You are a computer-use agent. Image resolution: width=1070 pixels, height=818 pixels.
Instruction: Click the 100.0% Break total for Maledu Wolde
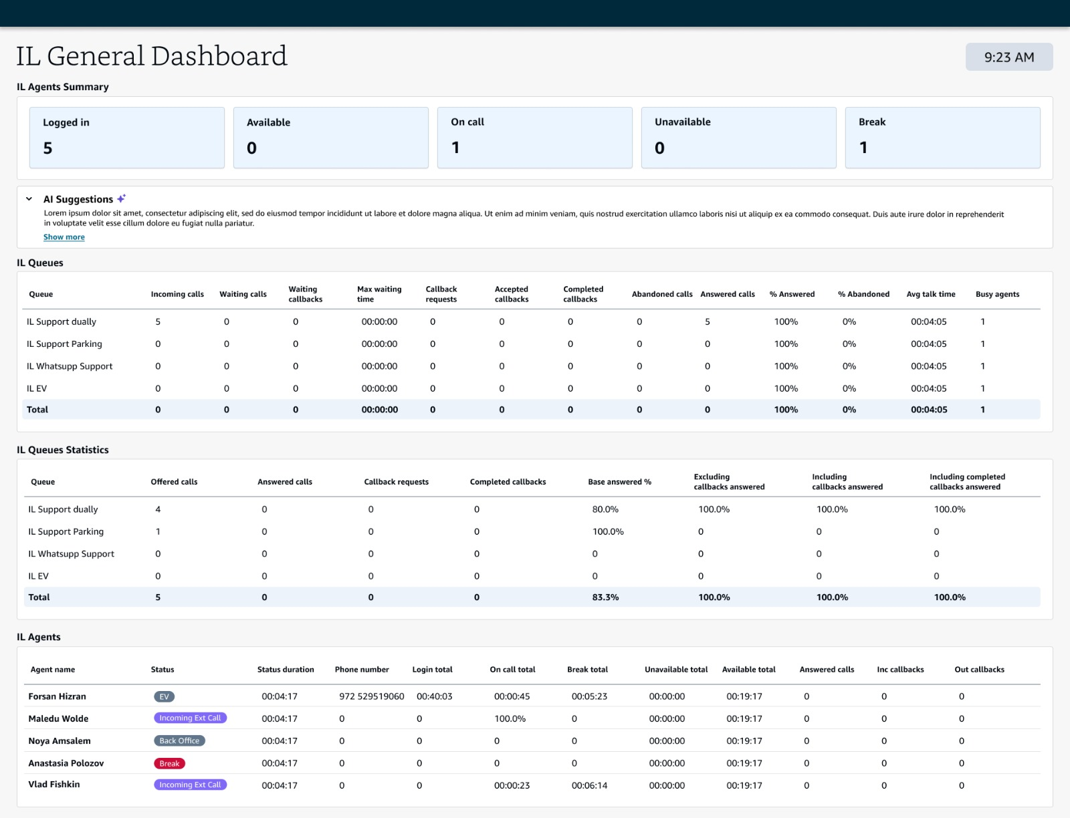510,718
